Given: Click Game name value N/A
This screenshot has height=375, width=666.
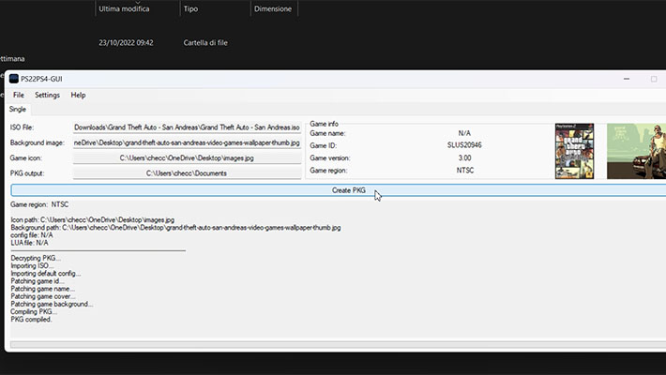Looking at the screenshot, I should click(x=464, y=133).
